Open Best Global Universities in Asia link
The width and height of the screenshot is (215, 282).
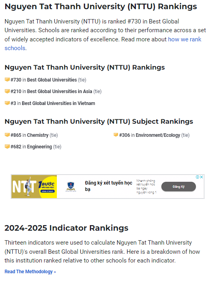pyautogui.click(x=60, y=91)
